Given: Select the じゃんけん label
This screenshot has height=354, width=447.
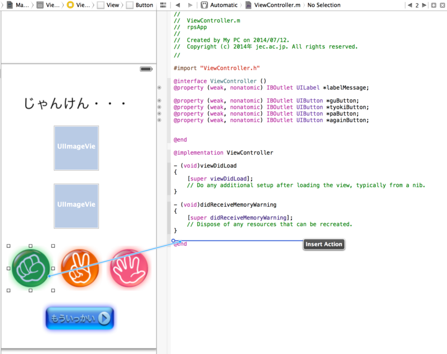Looking at the screenshot, I should click(x=75, y=103).
